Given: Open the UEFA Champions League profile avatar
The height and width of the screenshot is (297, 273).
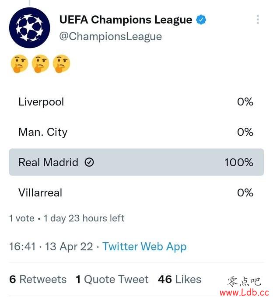Looking at the screenshot, I should tap(30, 28).
